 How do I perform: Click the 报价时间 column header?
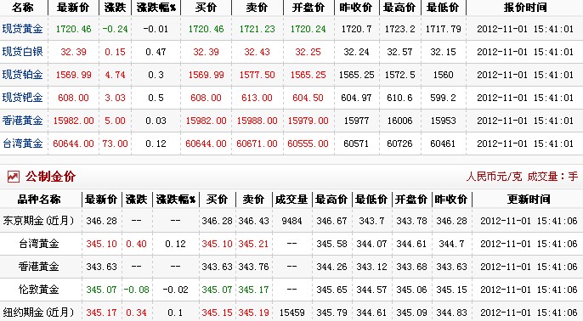[x=525, y=7]
